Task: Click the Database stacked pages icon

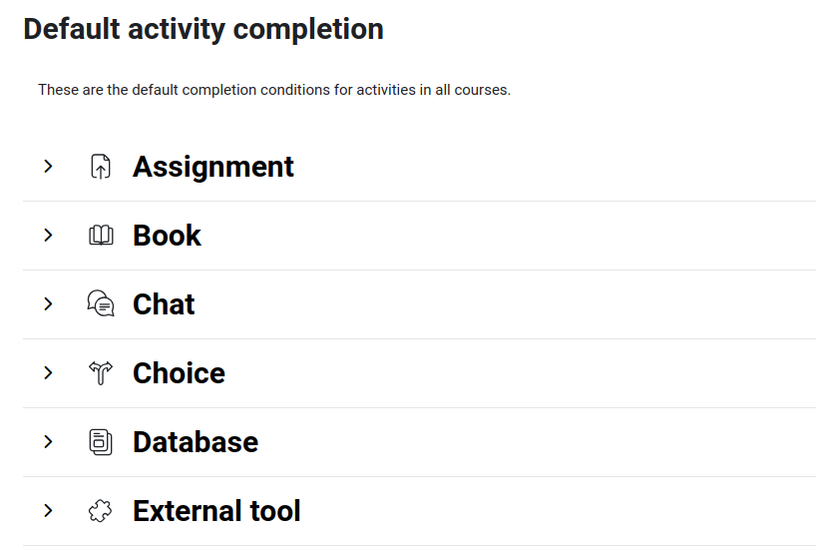Action: [x=101, y=441]
